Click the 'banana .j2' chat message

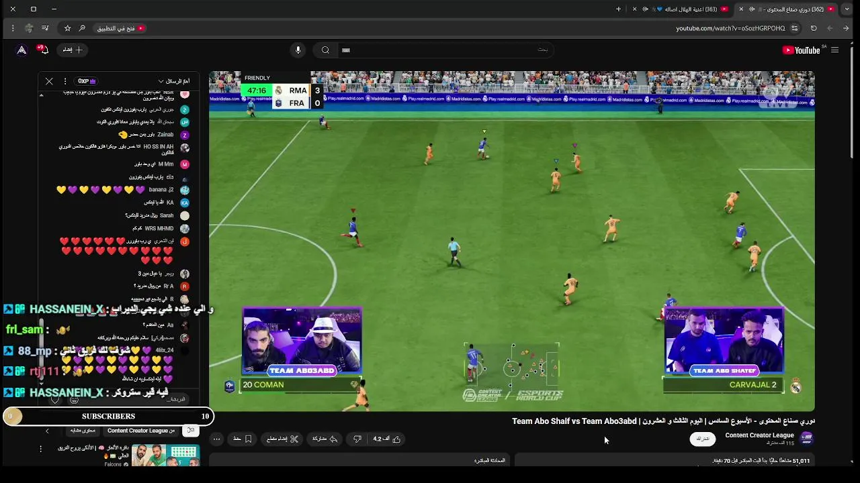point(116,190)
